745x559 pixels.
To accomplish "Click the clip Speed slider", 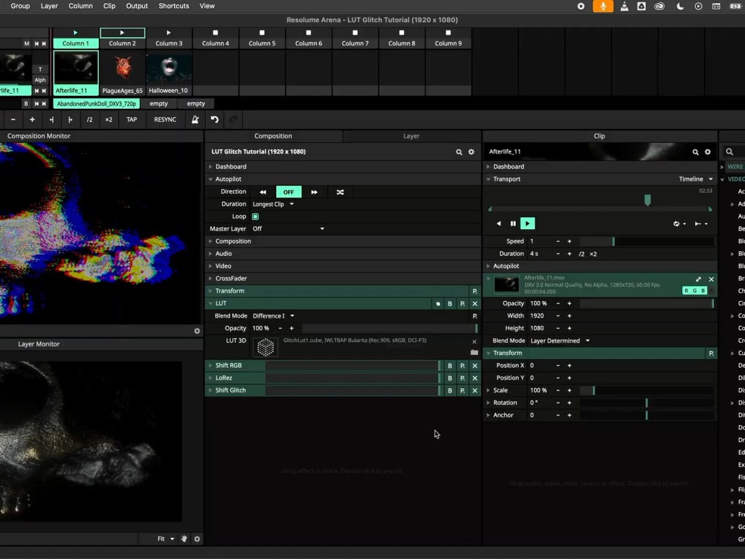I will click(x=646, y=242).
